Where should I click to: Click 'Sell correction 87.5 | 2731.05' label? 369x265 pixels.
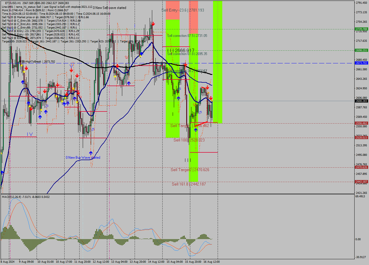coord(187,36)
